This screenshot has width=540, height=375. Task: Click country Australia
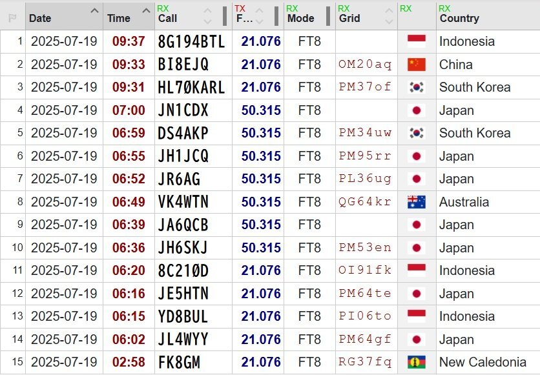464,202
